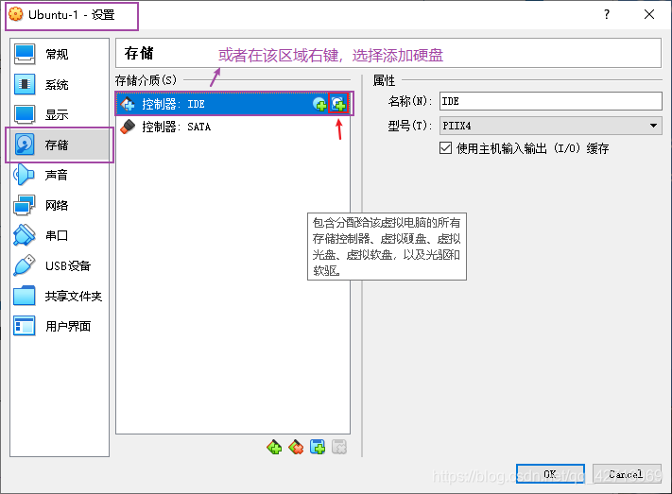The image size is (672, 494).
Task: Open the 网络 (Network) settings category
Action: click(x=60, y=205)
